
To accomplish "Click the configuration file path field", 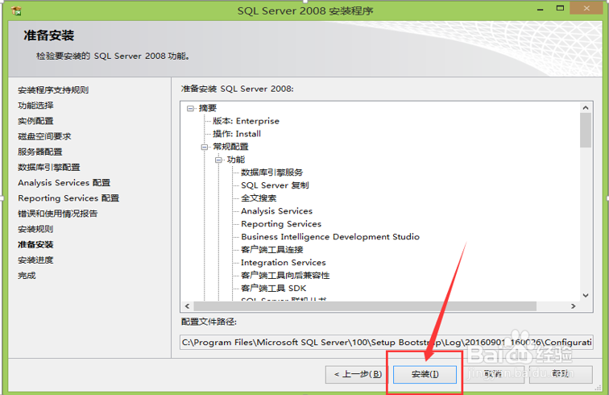I will coord(387,342).
